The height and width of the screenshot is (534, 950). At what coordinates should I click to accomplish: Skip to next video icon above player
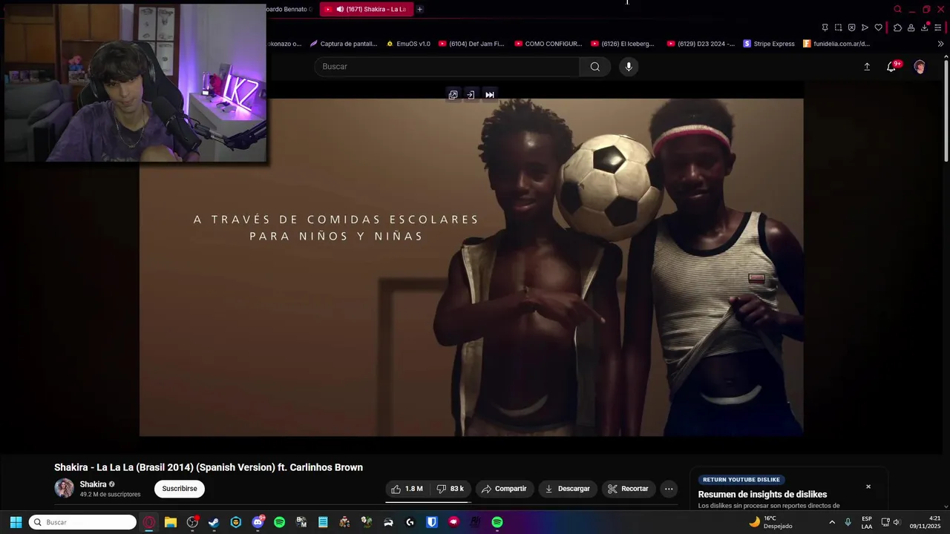[490, 95]
